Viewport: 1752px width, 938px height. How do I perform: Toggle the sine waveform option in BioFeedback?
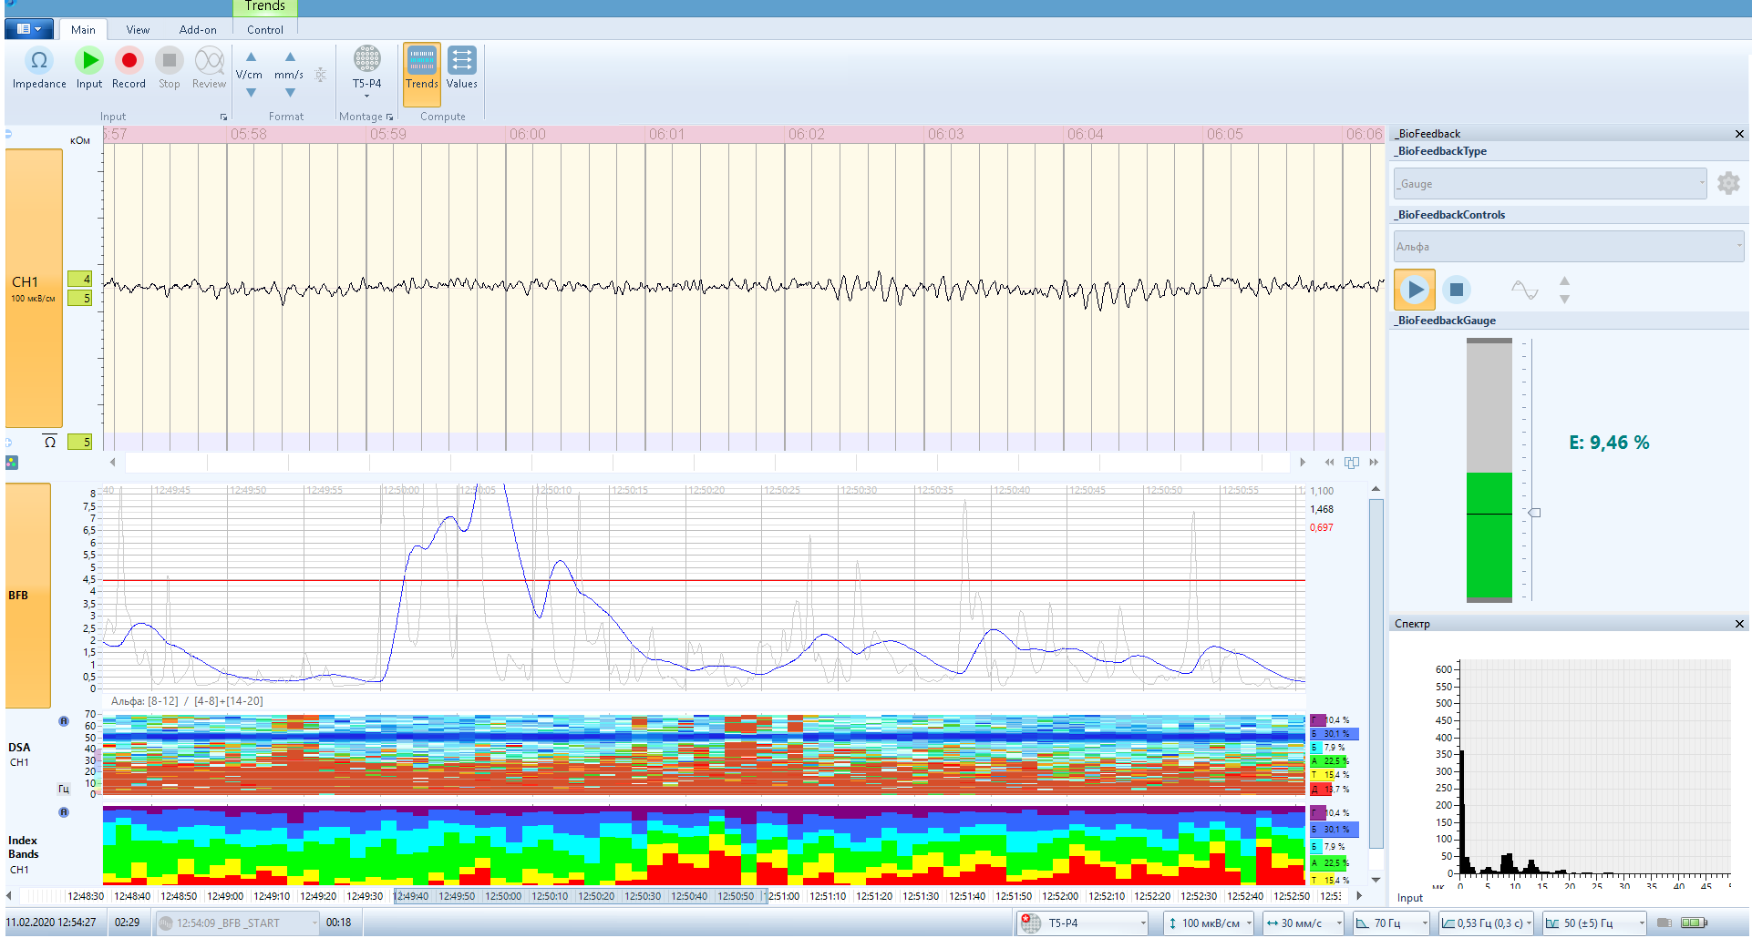click(x=1524, y=290)
